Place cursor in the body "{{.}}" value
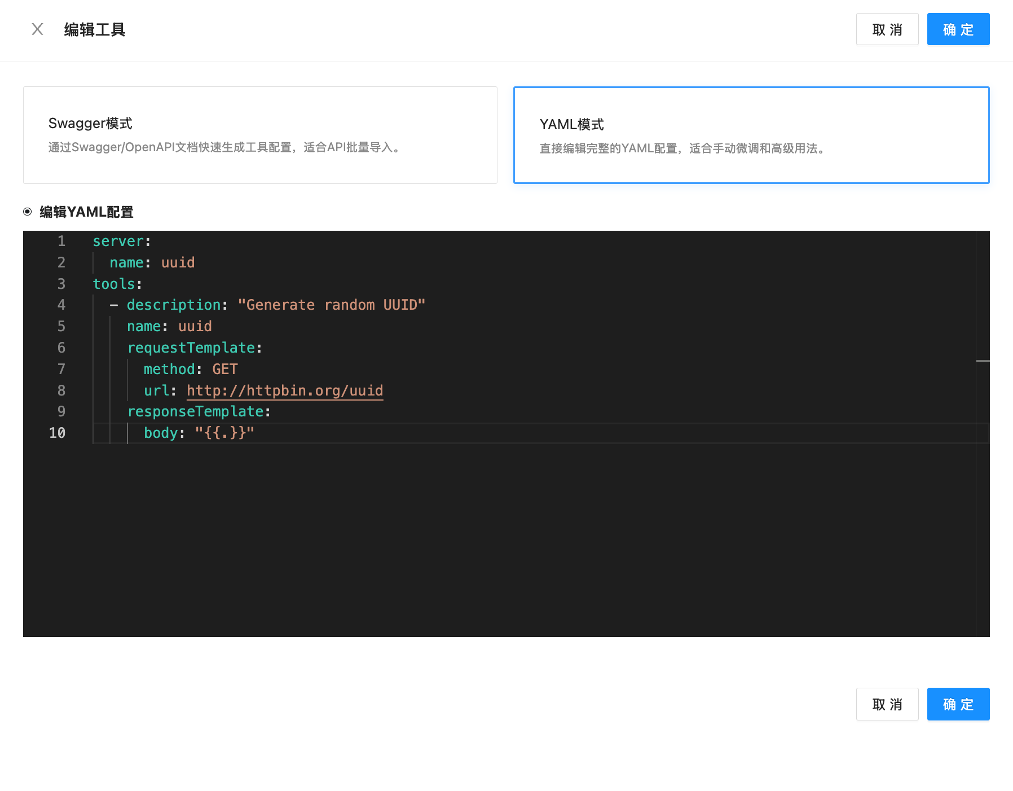Screen dimensions: 1013x791 tap(224, 433)
